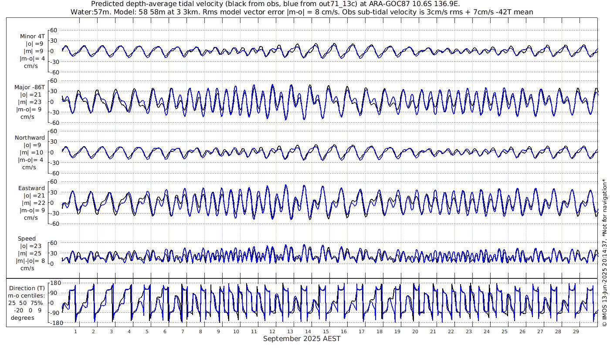Image resolution: width=610 pixels, height=348 pixels.
Task: Click the "-60" tick on Eastward axis
Action: click(54, 224)
